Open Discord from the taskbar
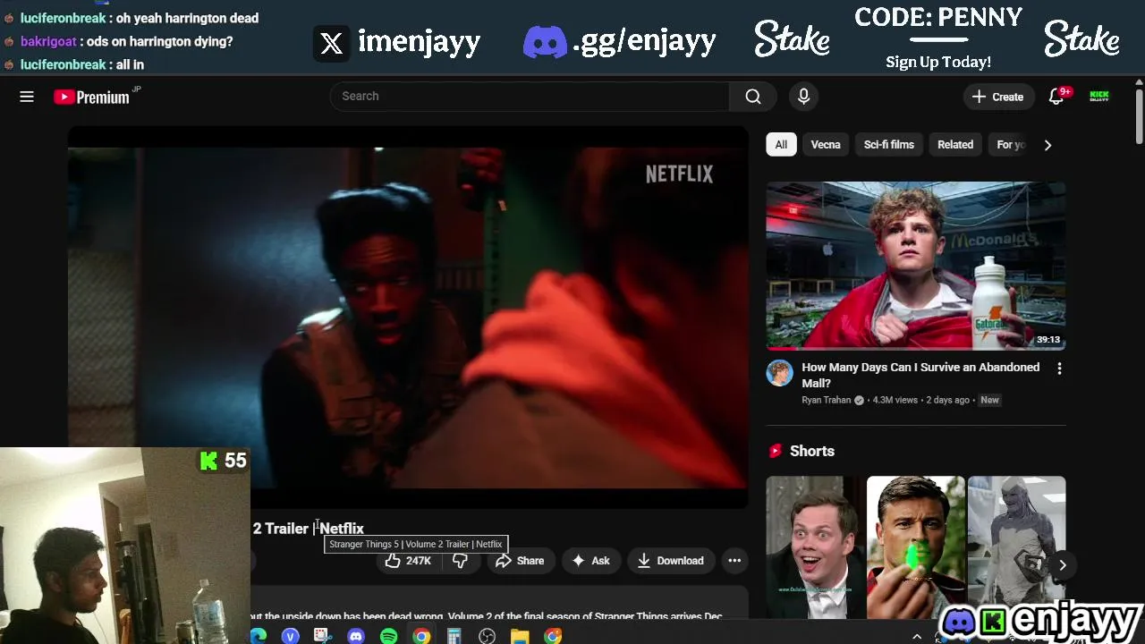The width and height of the screenshot is (1145, 644). 356,636
